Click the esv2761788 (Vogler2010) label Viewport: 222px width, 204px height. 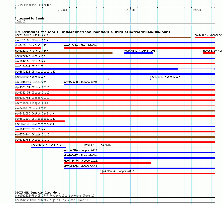point(32,140)
